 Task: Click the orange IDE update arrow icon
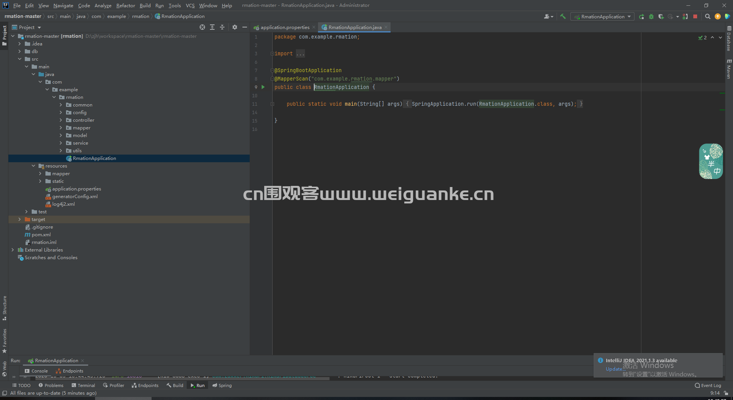(x=718, y=16)
